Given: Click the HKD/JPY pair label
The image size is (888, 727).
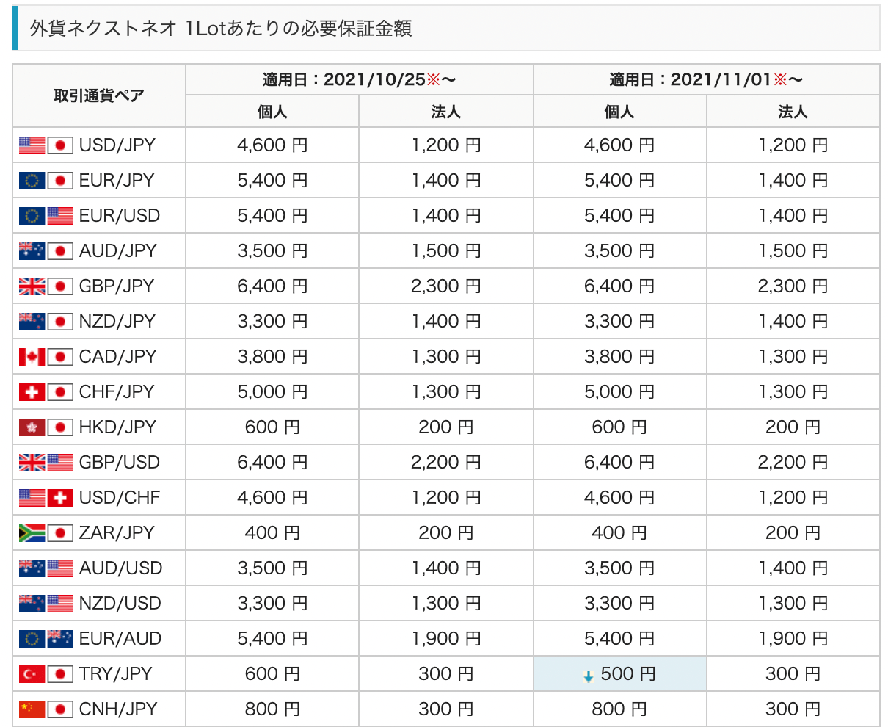Looking at the screenshot, I should (x=117, y=427).
